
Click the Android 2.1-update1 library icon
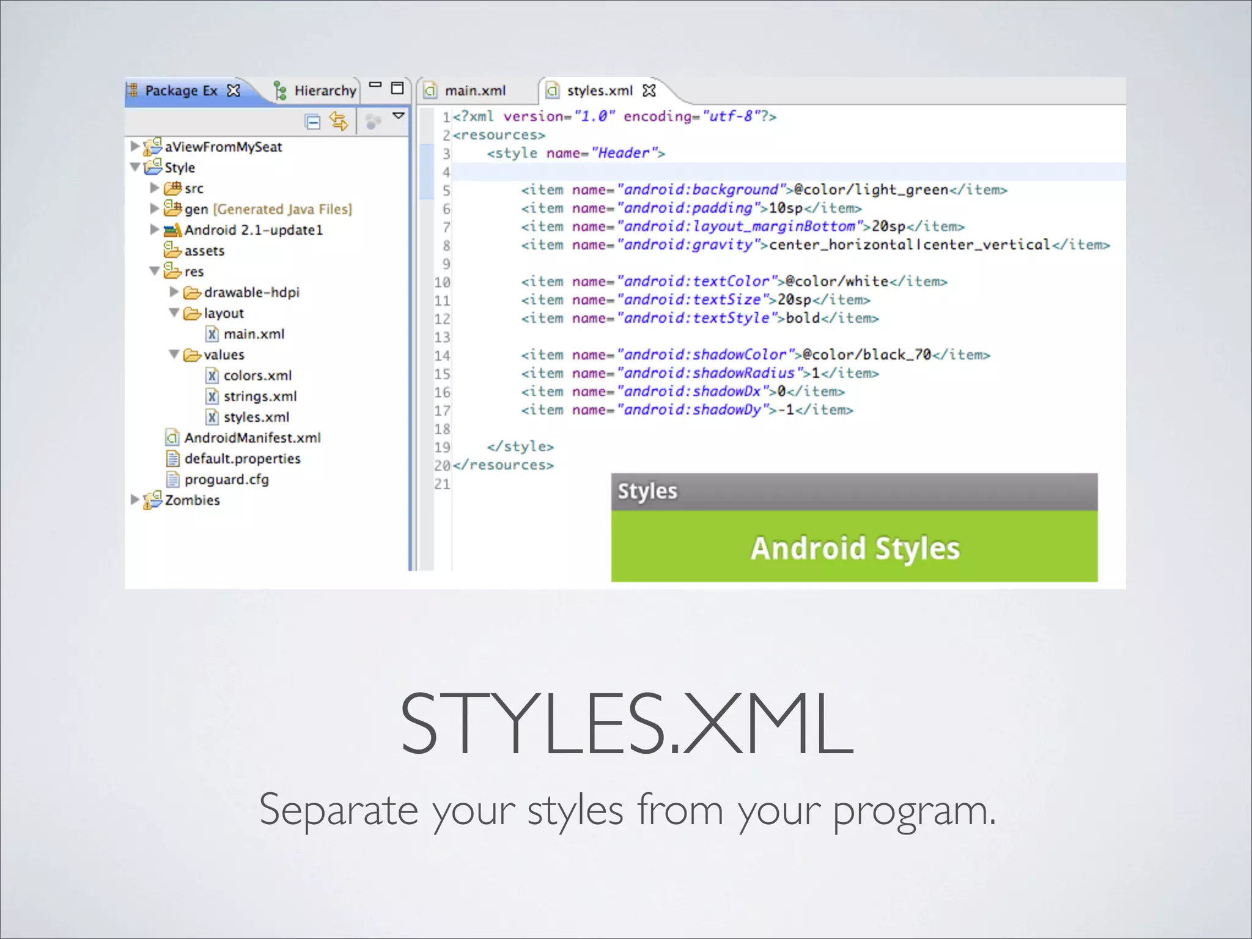[x=173, y=230]
